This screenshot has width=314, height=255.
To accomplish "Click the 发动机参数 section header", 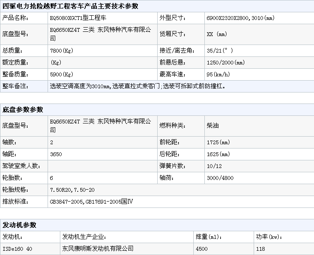I will click(x=19, y=225).
